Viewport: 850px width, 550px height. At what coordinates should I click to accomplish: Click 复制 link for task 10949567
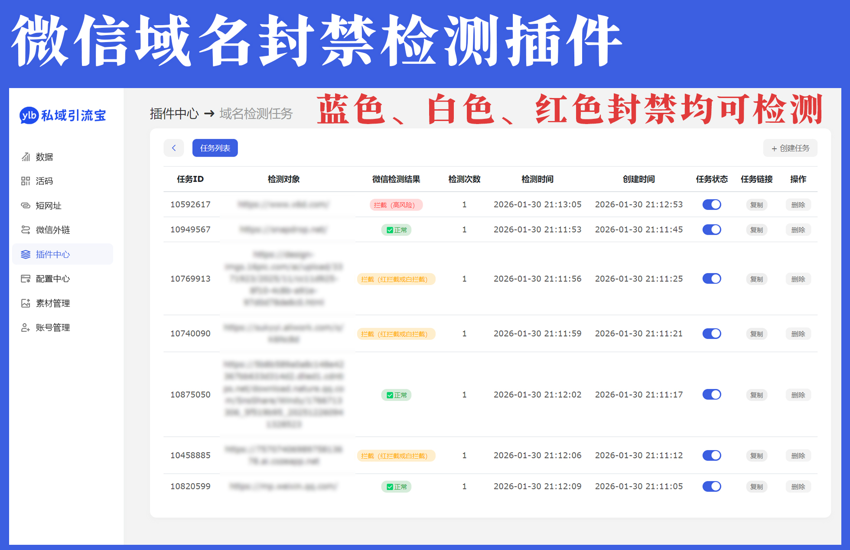coord(756,230)
